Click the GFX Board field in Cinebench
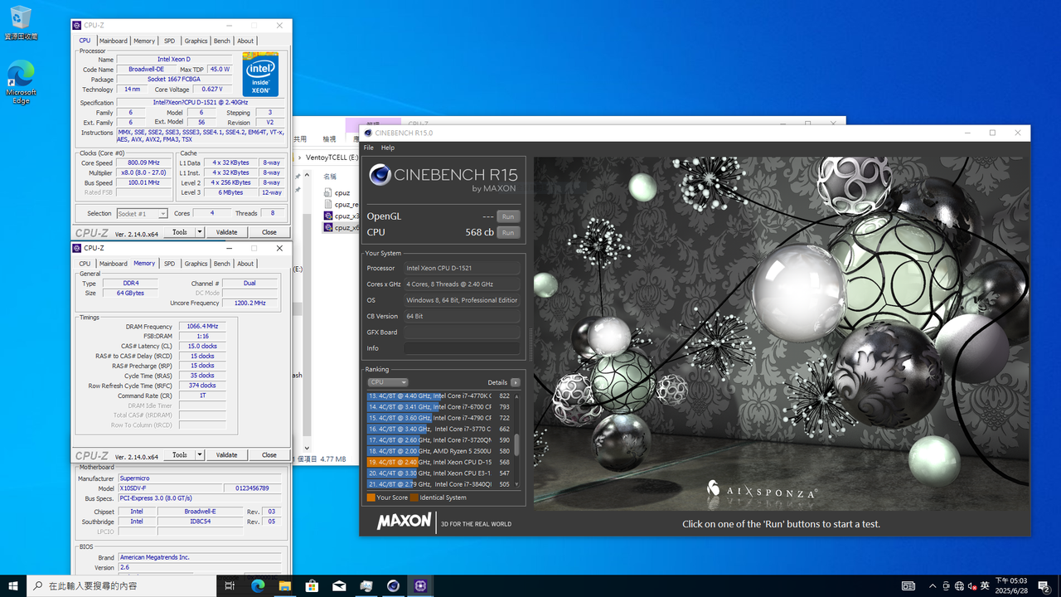Viewport: 1061px width, 597px height. pos(463,332)
